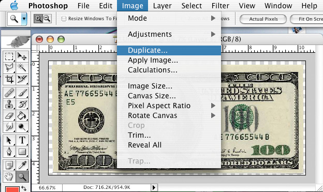Open the Apple menu

click(14, 6)
